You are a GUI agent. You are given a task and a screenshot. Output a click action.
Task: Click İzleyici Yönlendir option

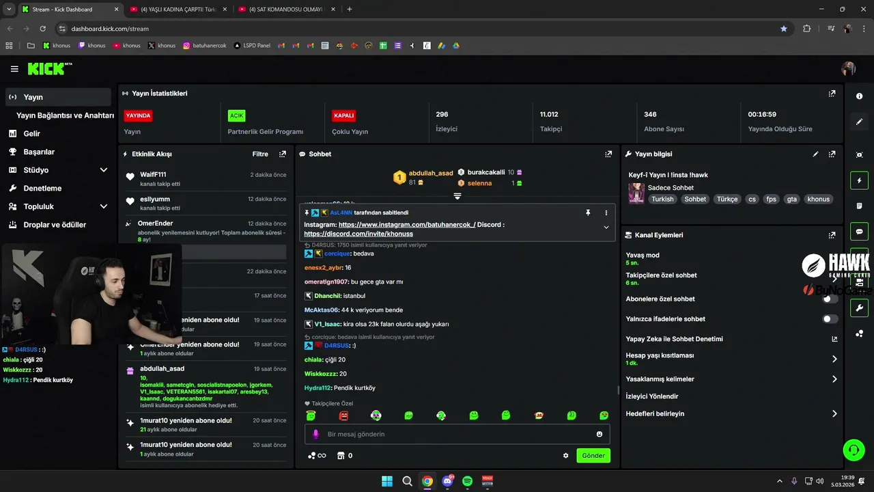click(652, 396)
